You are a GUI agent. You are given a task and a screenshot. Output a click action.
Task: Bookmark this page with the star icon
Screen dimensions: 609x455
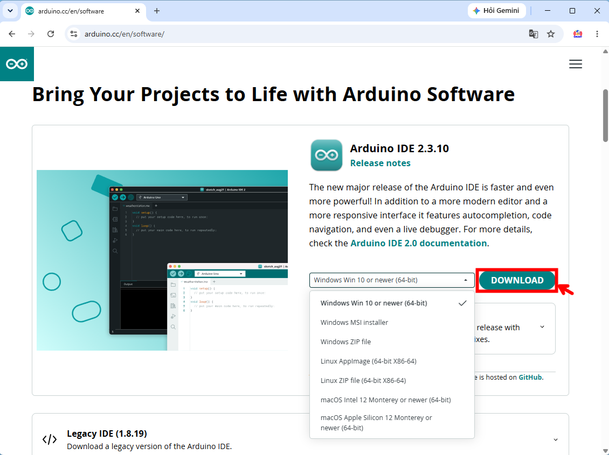click(551, 34)
